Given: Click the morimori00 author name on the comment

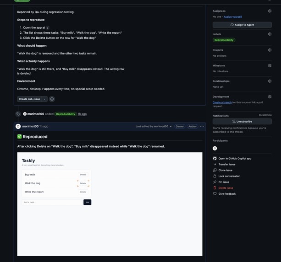Looking at the screenshot, I should [x=30, y=126].
